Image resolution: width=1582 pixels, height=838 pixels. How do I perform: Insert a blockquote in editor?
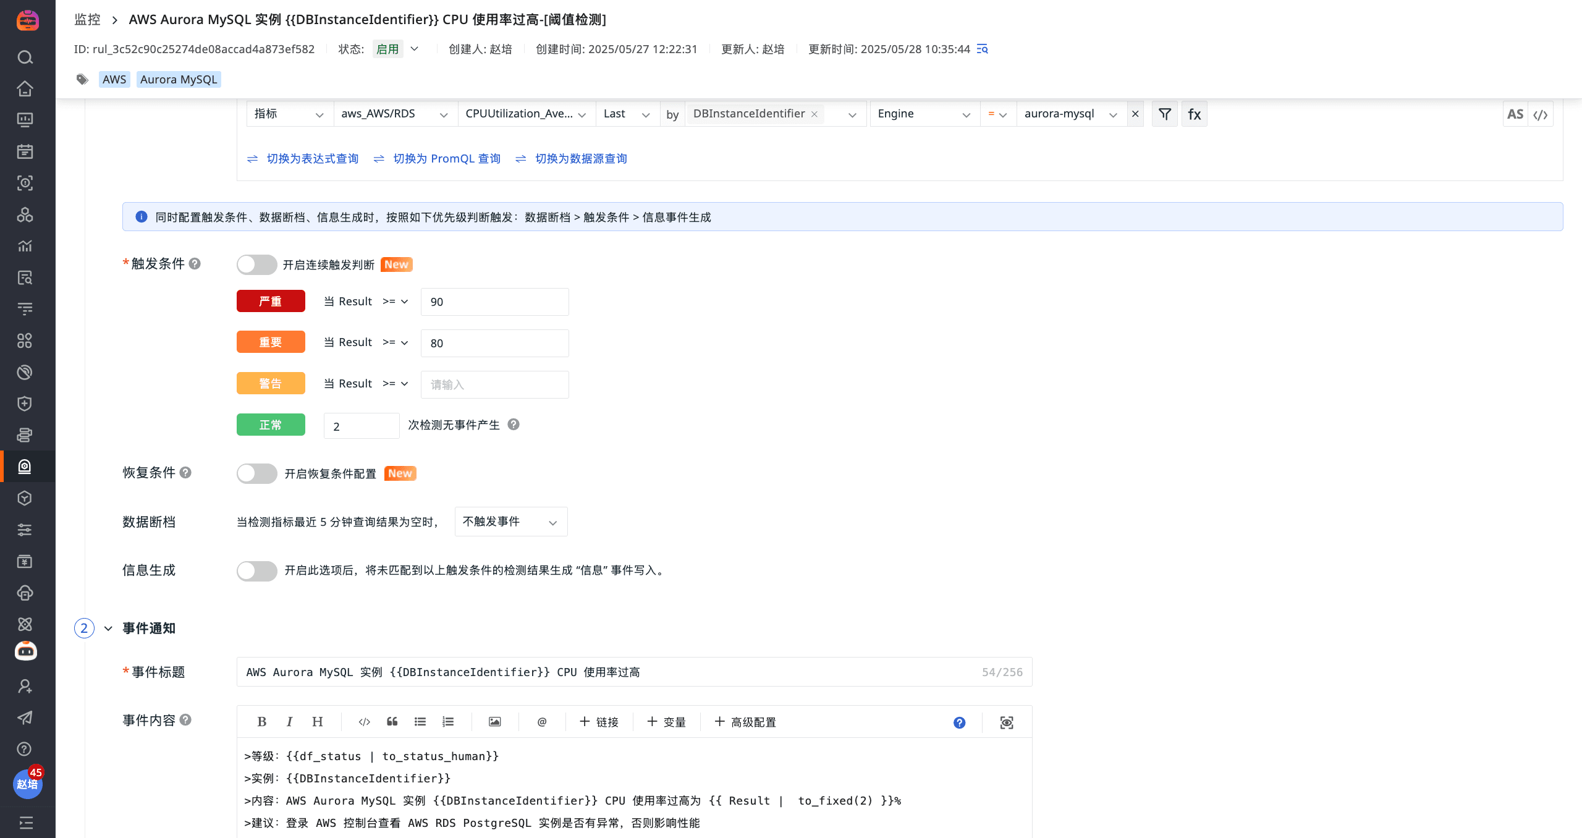[392, 722]
